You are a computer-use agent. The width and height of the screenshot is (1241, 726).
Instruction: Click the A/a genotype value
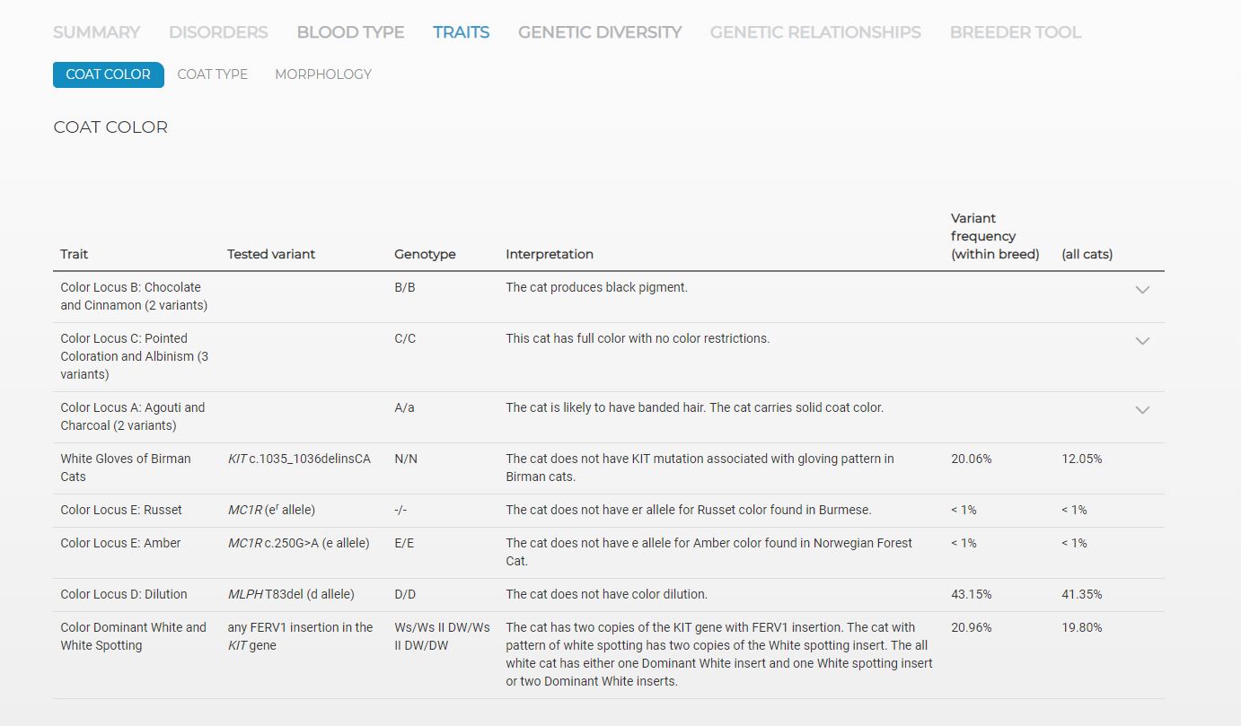(404, 407)
